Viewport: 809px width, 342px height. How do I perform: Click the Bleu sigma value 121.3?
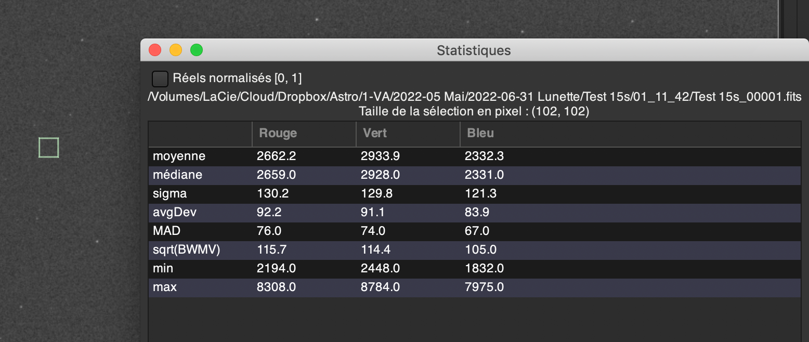pos(481,194)
